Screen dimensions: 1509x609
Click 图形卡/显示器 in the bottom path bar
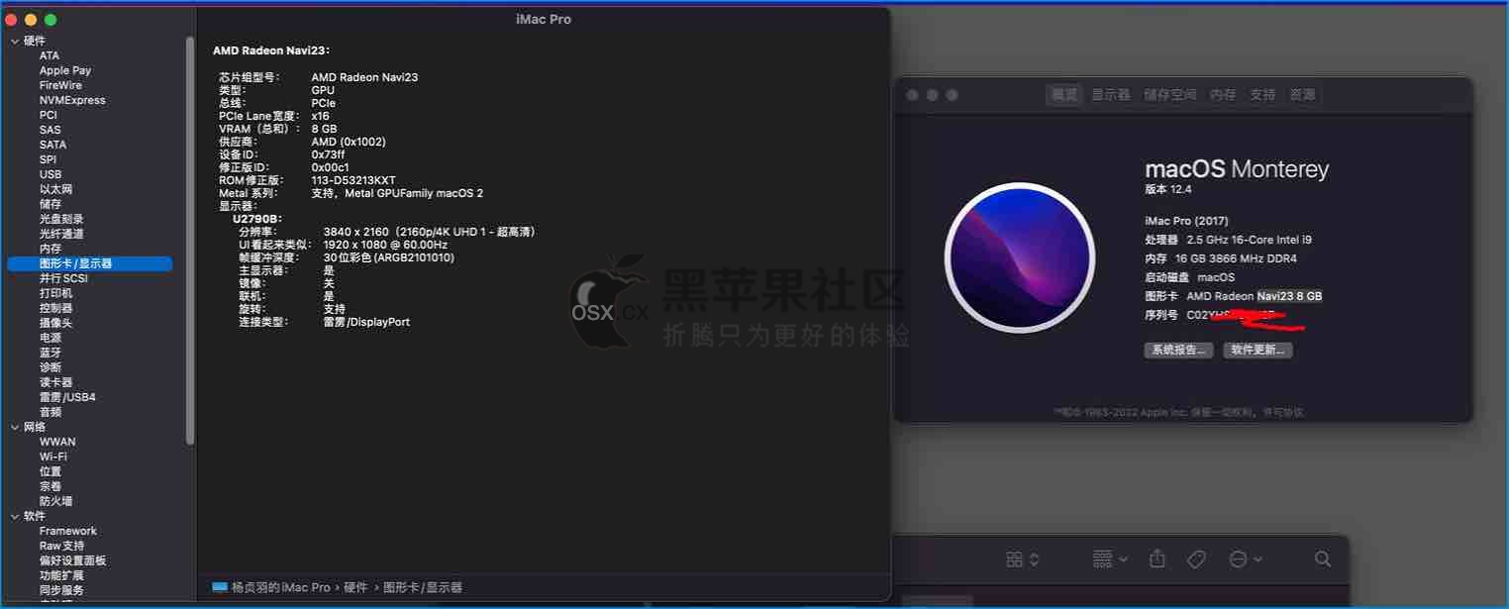[423, 587]
